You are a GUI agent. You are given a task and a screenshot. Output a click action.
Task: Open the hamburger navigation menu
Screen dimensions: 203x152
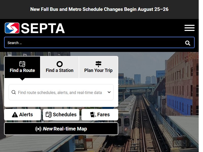click(x=189, y=28)
